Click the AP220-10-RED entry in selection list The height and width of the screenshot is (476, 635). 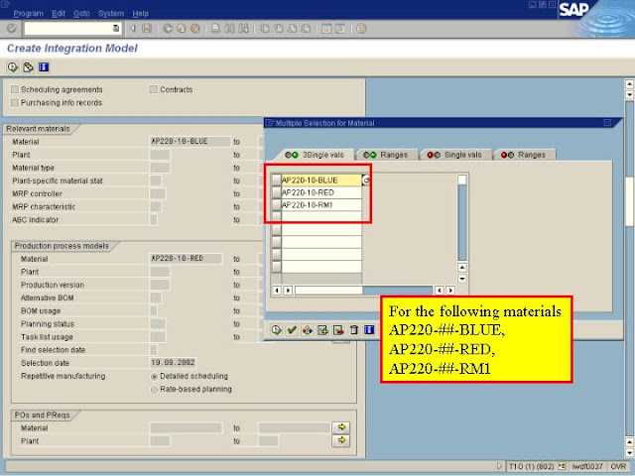(321, 192)
